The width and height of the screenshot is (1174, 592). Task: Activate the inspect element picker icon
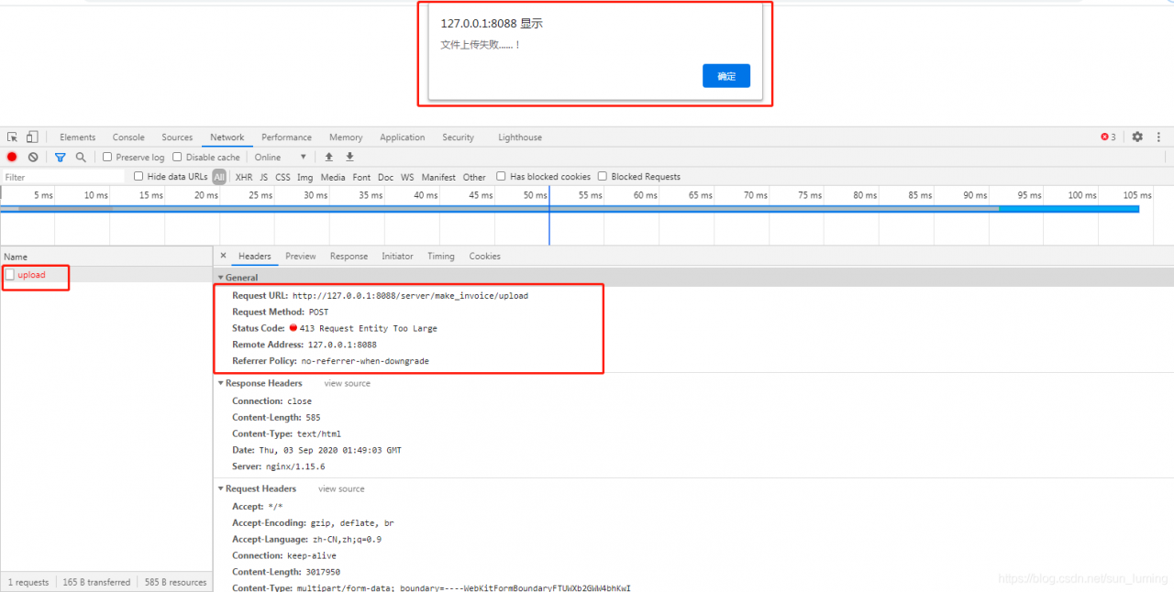pos(13,137)
